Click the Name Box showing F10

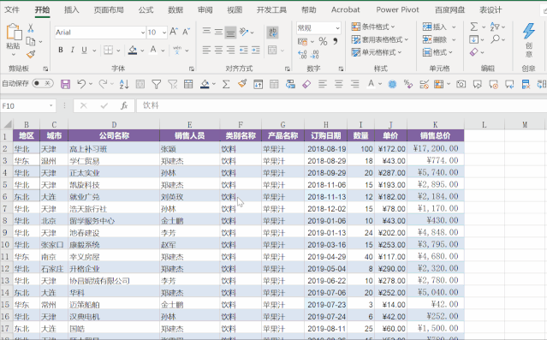25,106
